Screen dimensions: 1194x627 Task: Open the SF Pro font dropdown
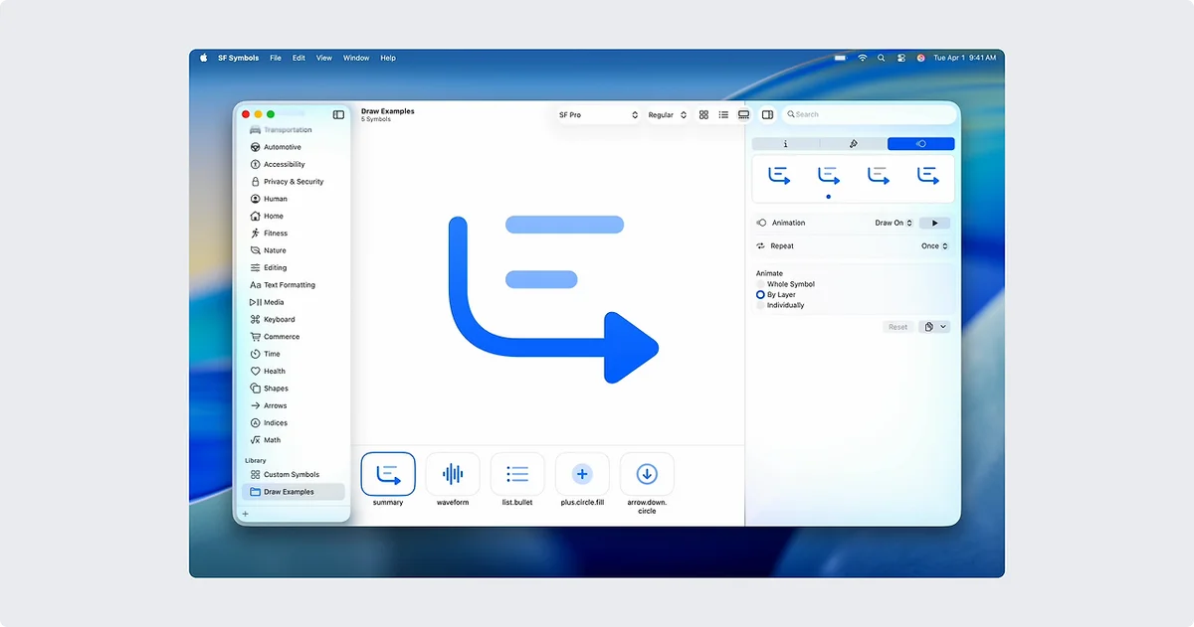pyautogui.click(x=598, y=115)
